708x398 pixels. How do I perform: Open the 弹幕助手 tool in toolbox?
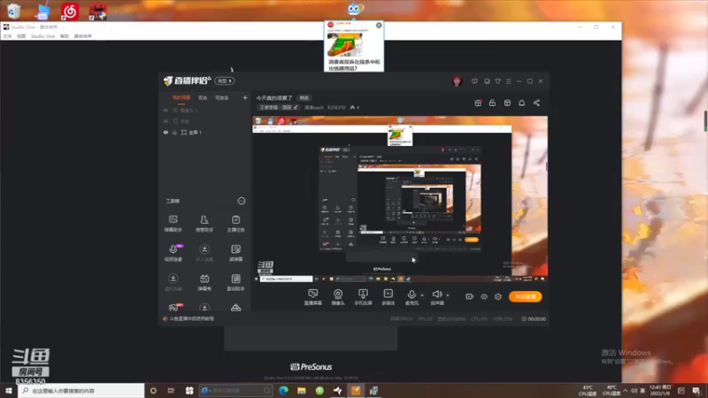[173, 223]
